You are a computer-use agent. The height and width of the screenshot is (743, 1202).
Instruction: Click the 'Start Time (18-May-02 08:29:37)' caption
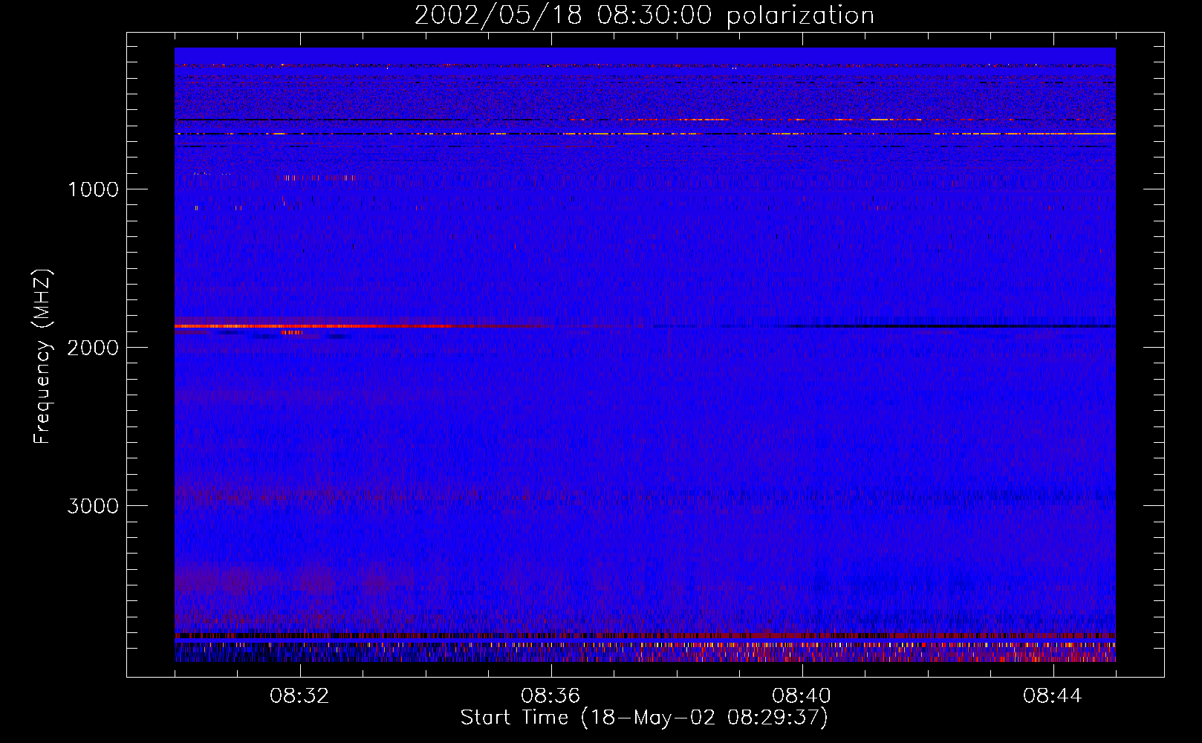(644, 718)
